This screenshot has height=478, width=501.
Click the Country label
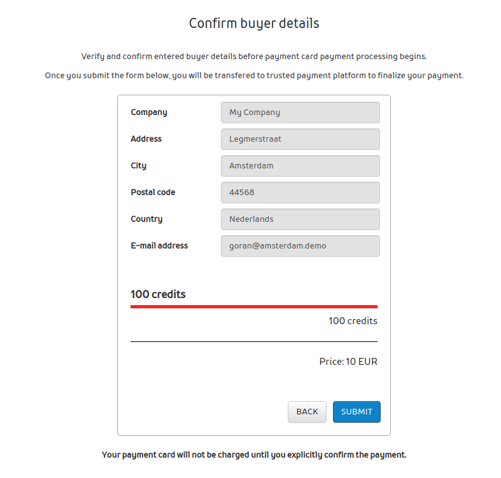pos(146,219)
